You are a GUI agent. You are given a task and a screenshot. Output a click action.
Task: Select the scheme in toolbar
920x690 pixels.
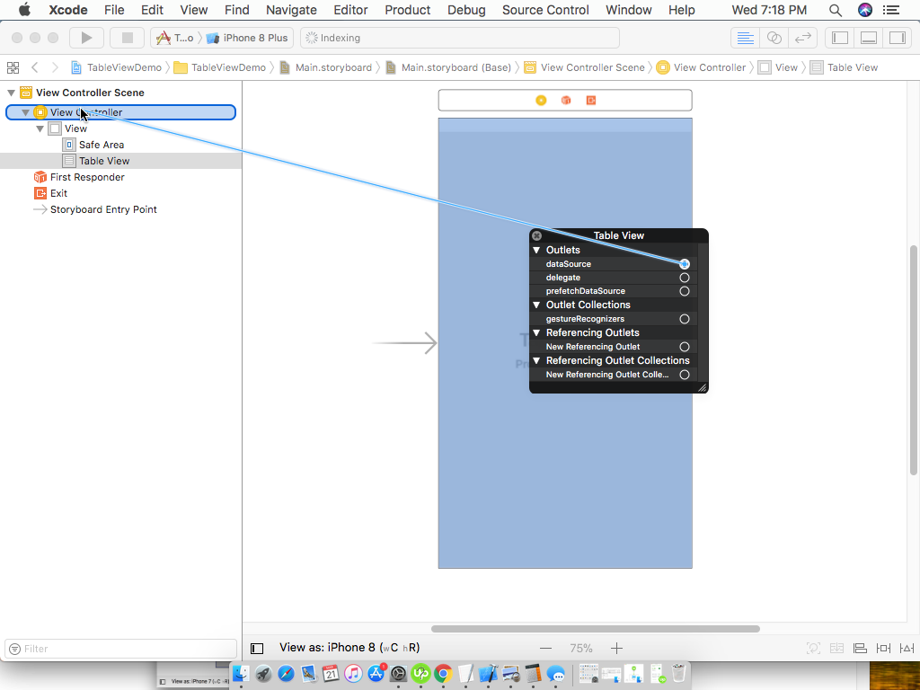click(175, 38)
